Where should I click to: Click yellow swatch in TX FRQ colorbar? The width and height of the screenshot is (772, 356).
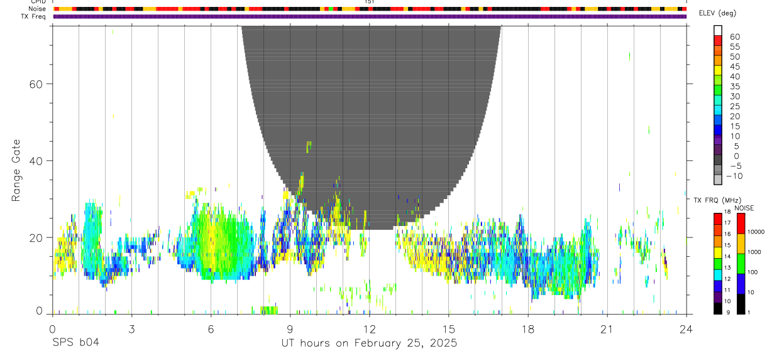click(718, 252)
